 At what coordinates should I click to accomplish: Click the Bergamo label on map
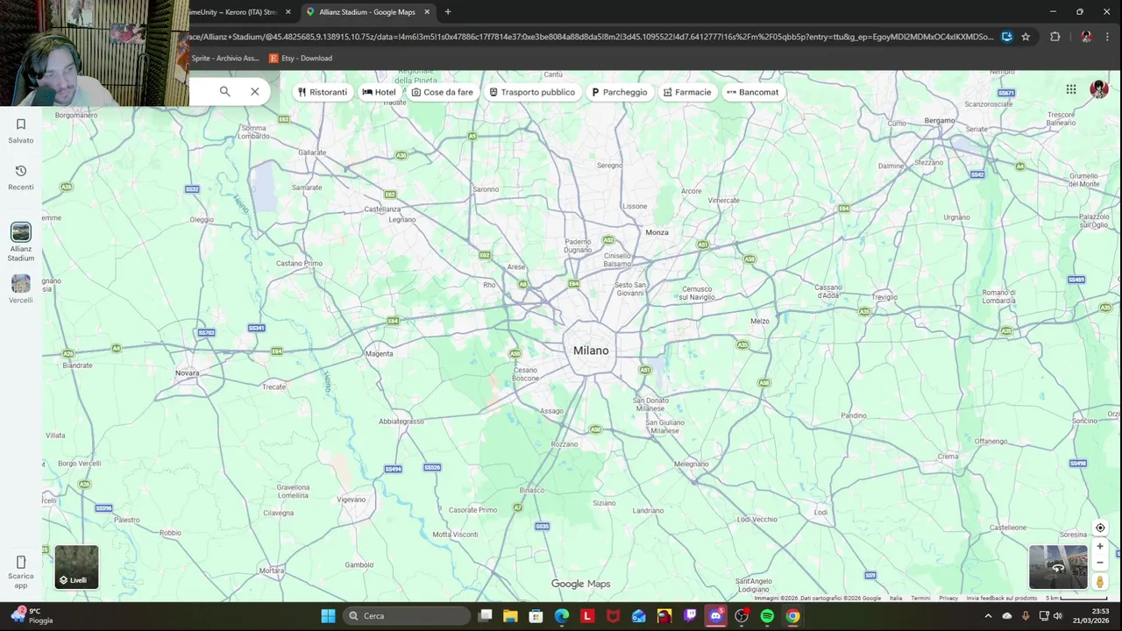[940, 120]
